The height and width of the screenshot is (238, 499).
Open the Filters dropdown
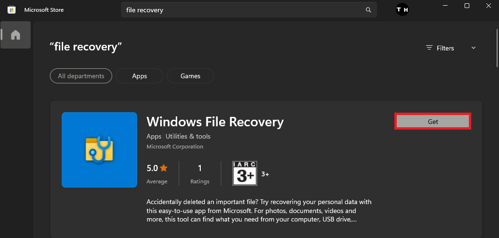(x=445, y=48)
